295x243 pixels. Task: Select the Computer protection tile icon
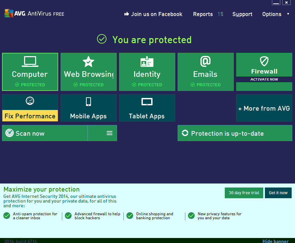[x=30, y=61]
